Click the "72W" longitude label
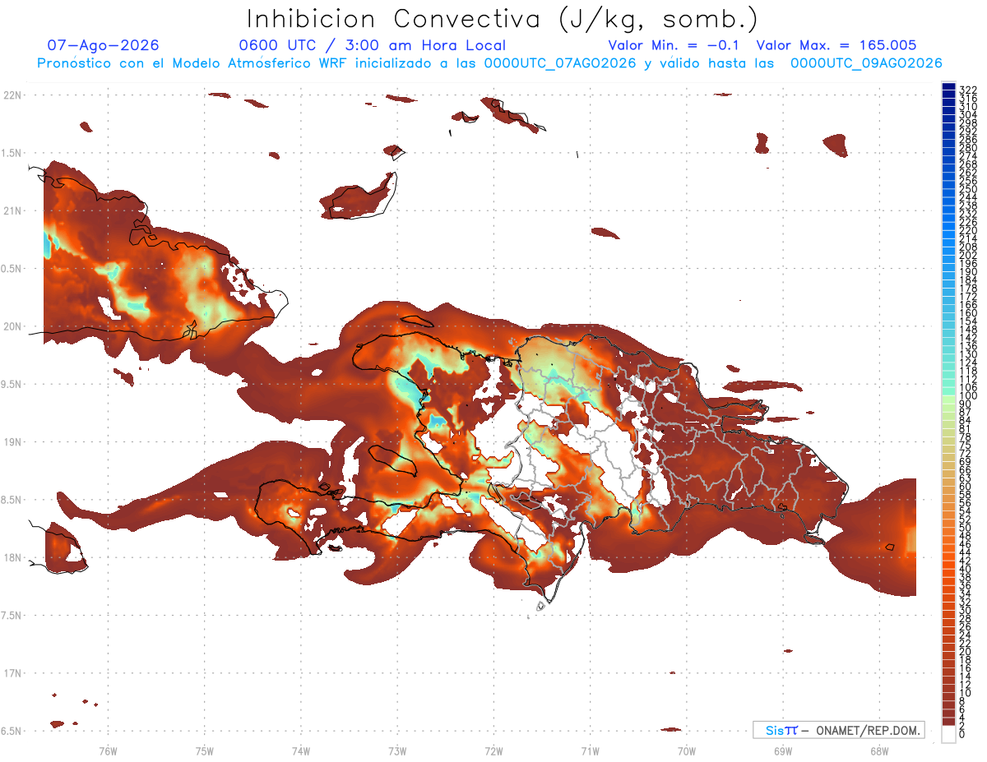 [x=493, y=751]
